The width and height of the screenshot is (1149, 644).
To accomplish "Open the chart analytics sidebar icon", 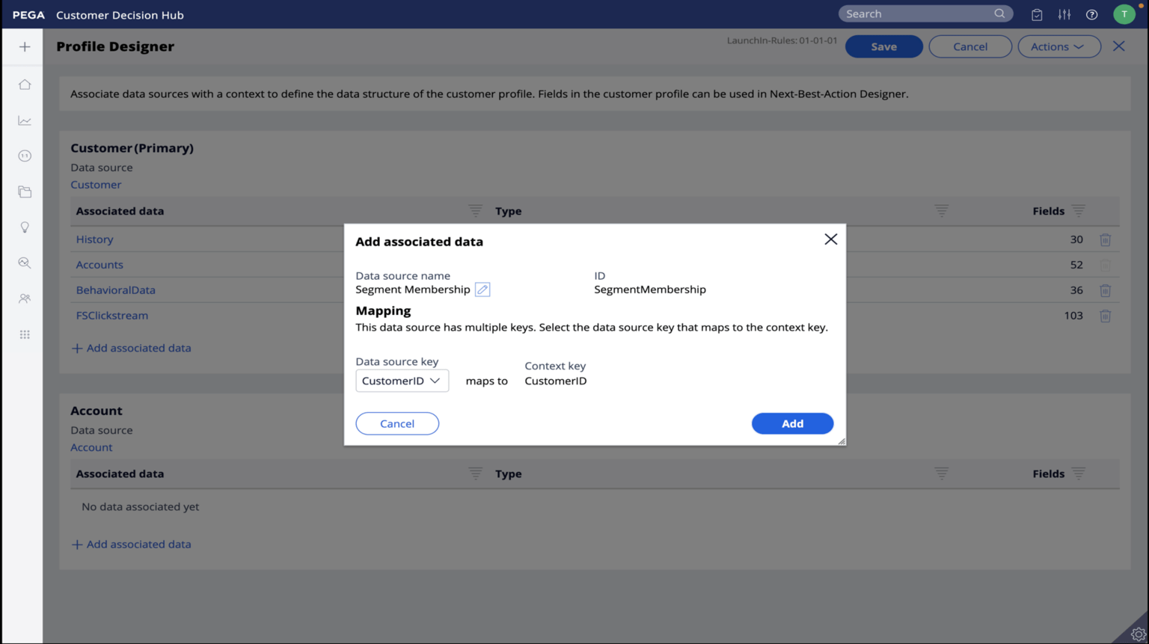I will (x=25, y=120).
